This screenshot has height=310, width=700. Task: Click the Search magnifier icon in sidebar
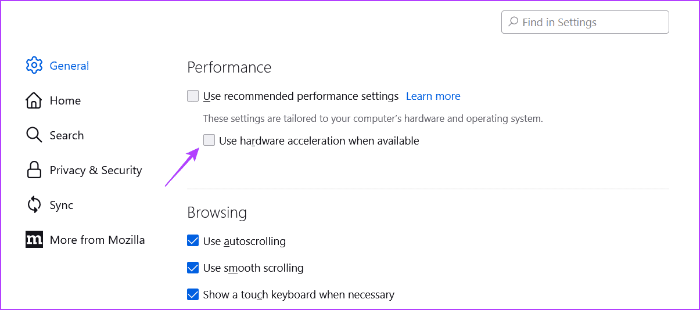[34, 135]
